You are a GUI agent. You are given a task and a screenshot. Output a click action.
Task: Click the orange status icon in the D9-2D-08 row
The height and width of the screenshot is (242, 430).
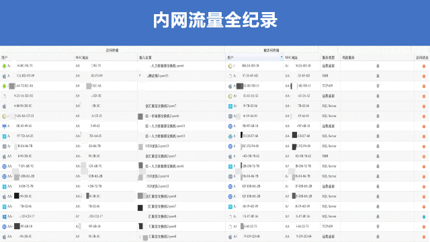click(x=424, y=237)
